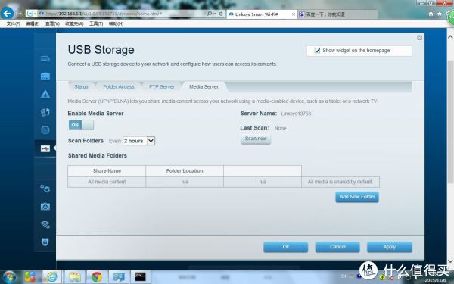Open the 帮助(H) menu
This screenshot has height=284, width=454.
116,23
